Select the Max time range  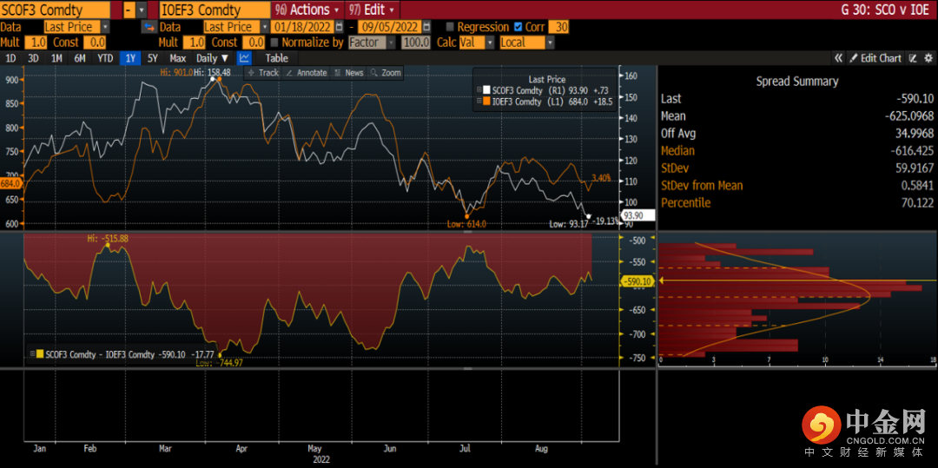[178, 58]
